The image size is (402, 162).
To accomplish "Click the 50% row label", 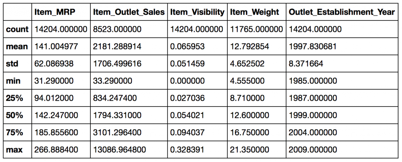I will pos(15,116).
